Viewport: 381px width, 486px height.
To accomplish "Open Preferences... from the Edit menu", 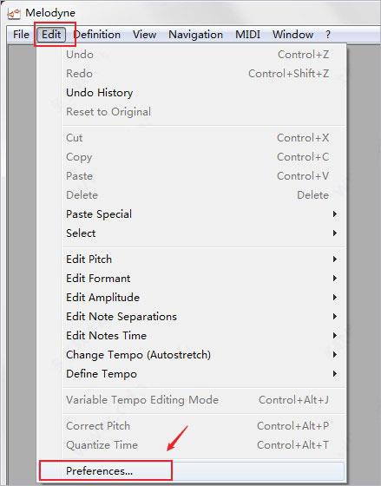I will (191, 471).
